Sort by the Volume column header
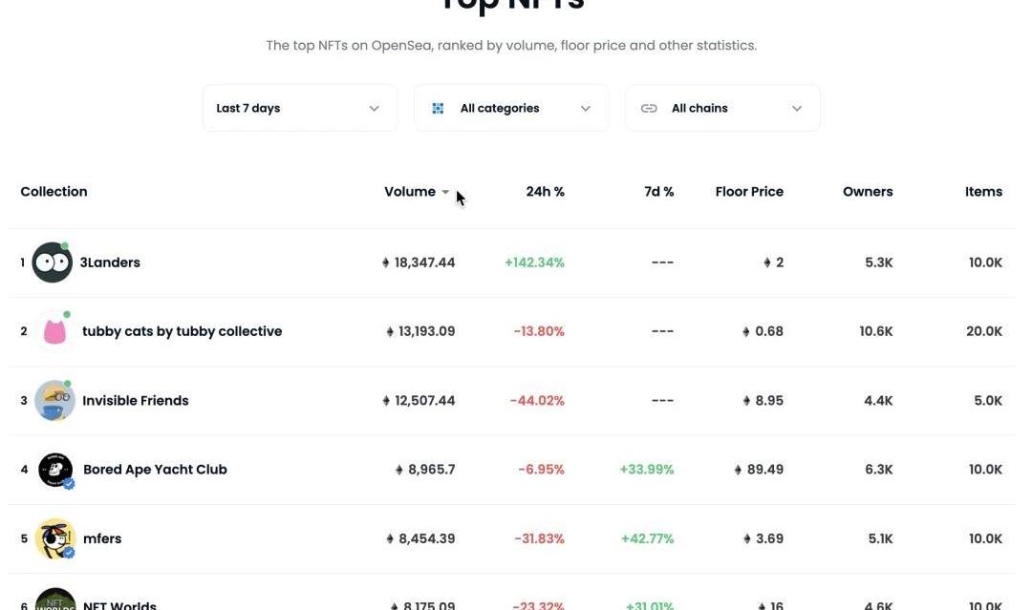Image resolution: width=1032 pixels, height=610 pixels. pos(410,192)
